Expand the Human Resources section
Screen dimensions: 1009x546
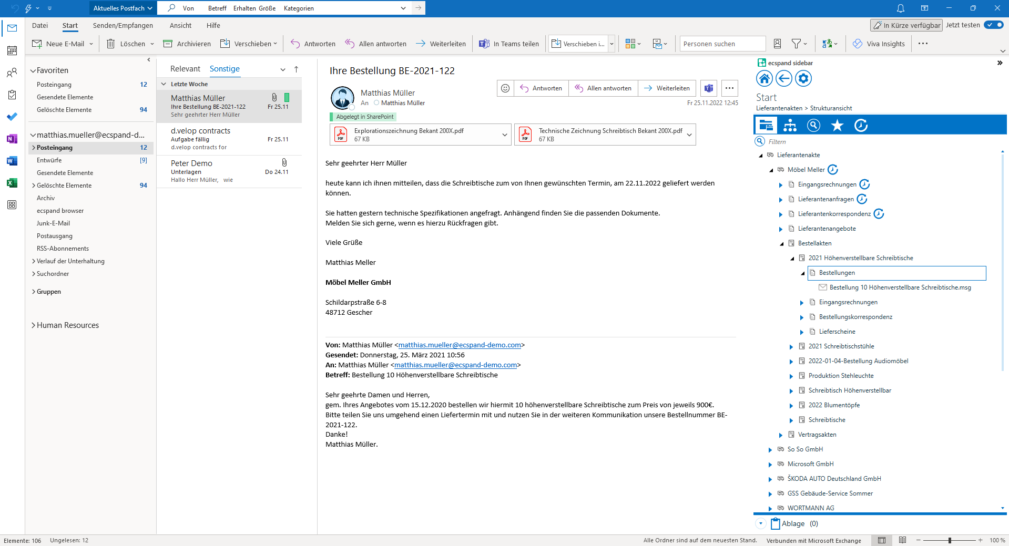point(34,325)
